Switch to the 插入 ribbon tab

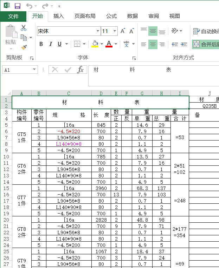[58, 16]
